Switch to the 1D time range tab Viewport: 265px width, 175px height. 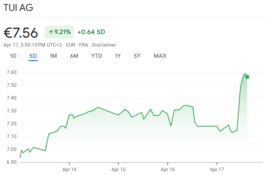tap(13, 56)
